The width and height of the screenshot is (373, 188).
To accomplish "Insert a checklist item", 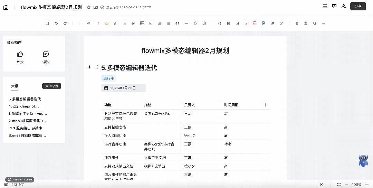I will pyautogui.click(x=151, y=23).
